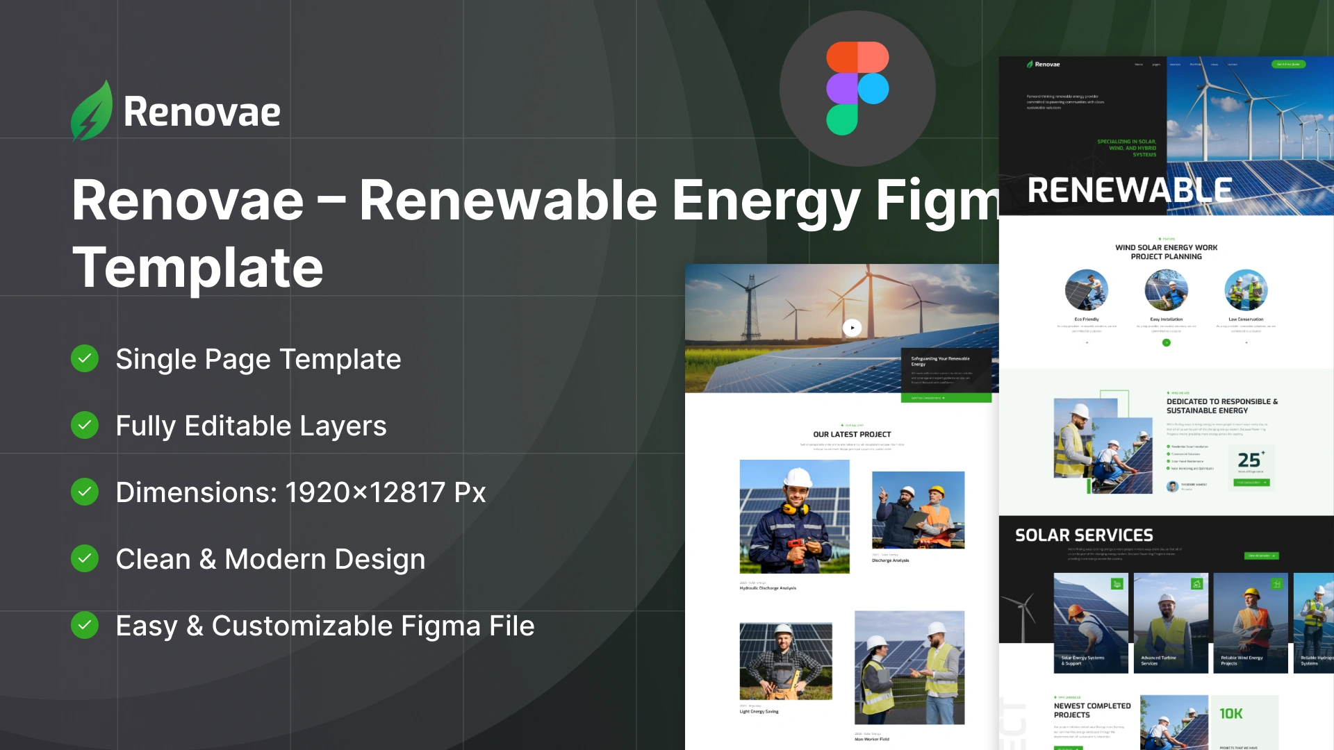Play the wind turbine video with the play button

click(x=852, y=328)
